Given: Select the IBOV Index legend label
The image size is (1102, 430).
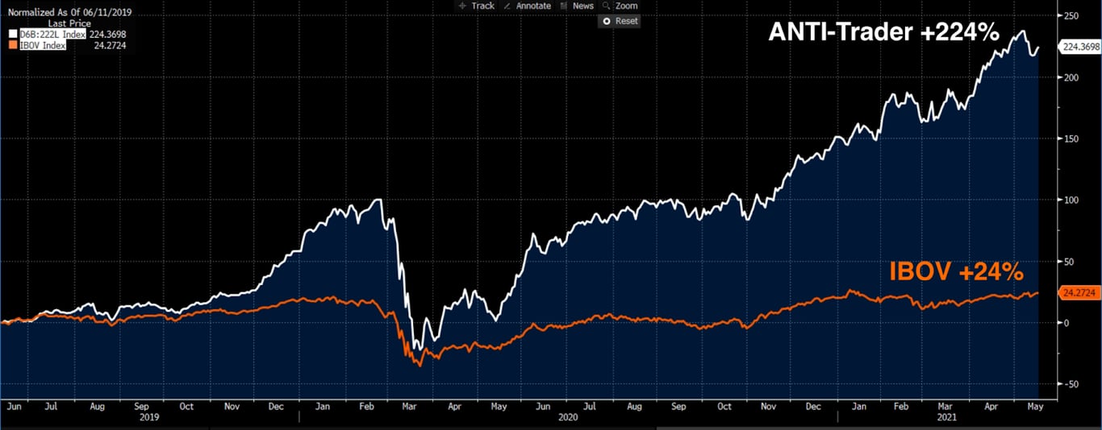Looking at the screenshot, I should click(42, 45).
